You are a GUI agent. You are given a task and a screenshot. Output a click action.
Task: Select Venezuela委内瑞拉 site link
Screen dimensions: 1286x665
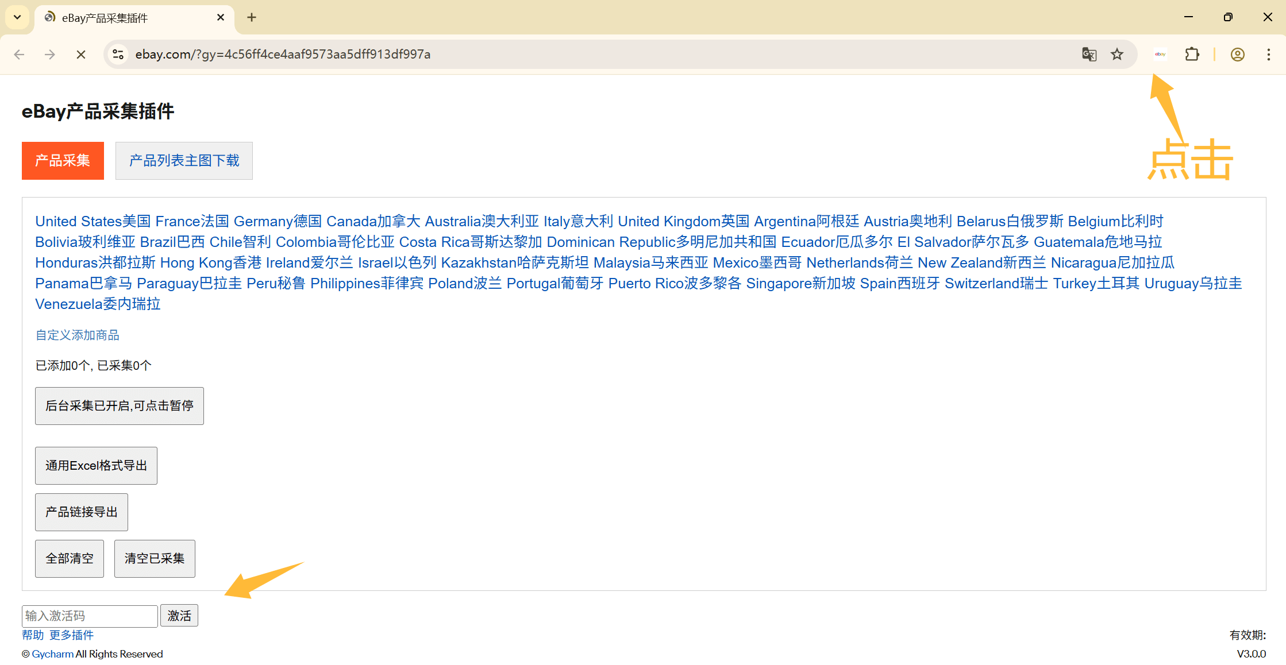point(98,304)
